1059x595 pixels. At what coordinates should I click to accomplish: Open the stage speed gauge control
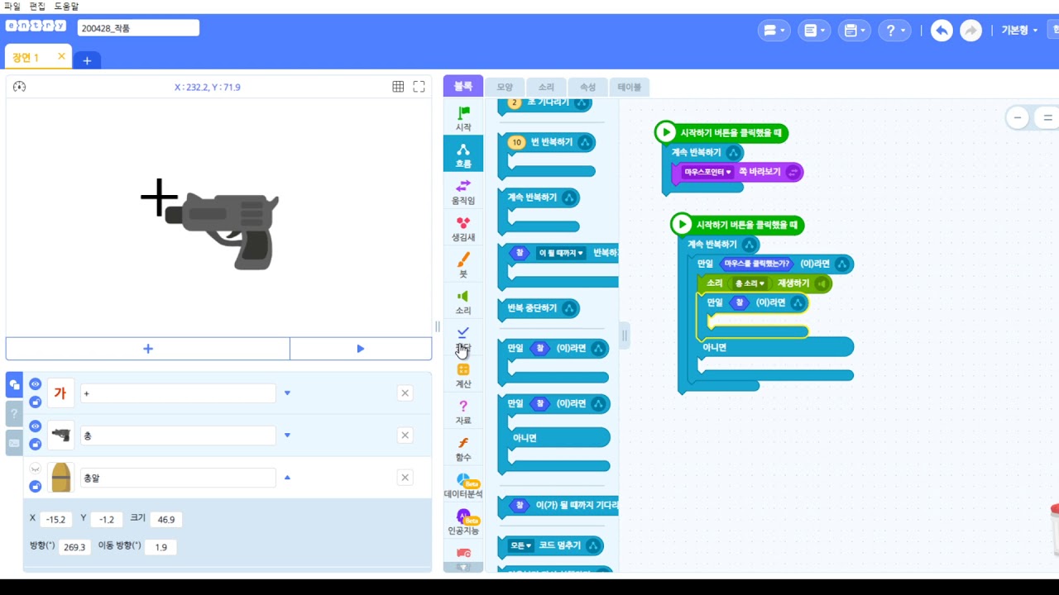click(x=20, y=87)
